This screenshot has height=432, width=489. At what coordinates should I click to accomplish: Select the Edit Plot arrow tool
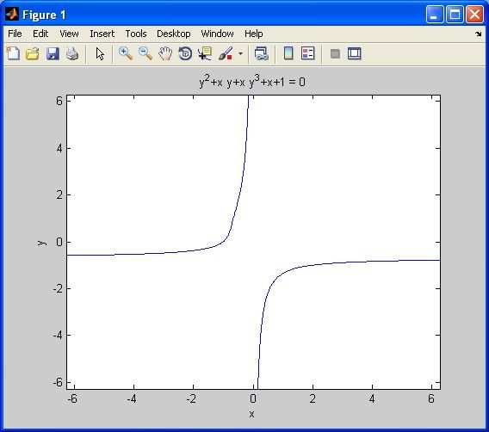click(x=100, y=53)
